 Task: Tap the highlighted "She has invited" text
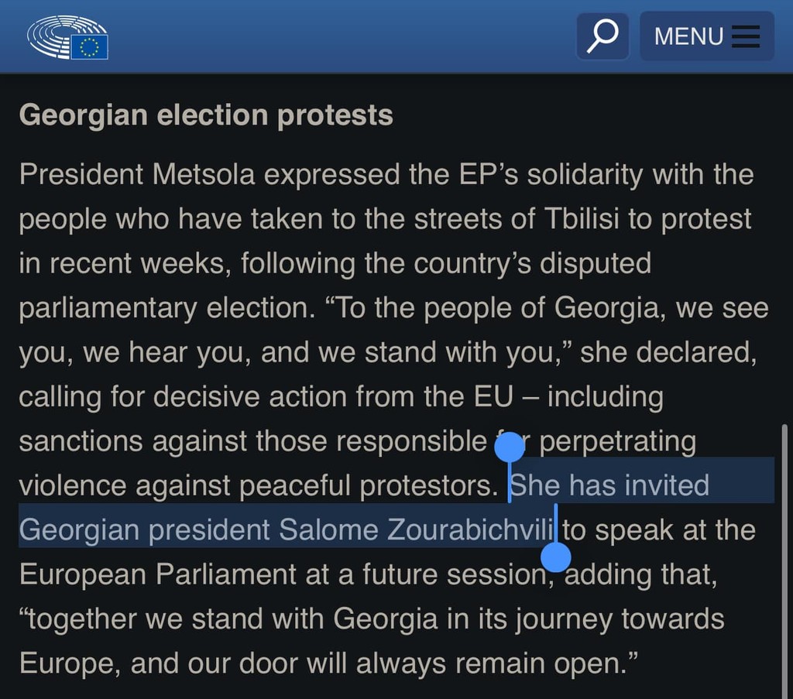pos(610,485)
